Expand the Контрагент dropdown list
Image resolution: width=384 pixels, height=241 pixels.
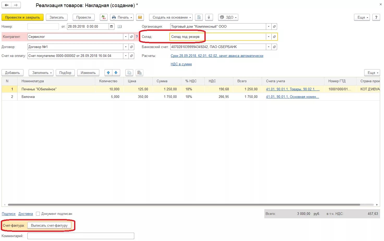[x=126, y=37]
